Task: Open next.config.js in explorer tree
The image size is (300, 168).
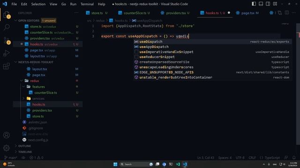Action: (48, 140)
